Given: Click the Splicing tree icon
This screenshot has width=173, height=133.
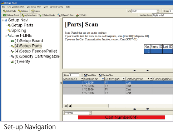Looking at the screenshot, I should click(9, 30).
